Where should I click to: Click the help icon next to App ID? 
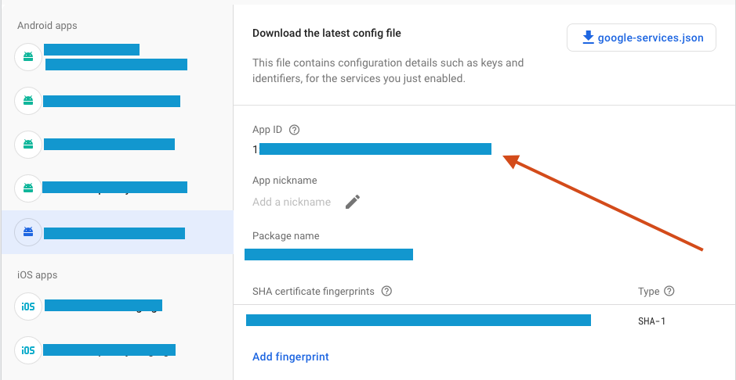[295, 130]
